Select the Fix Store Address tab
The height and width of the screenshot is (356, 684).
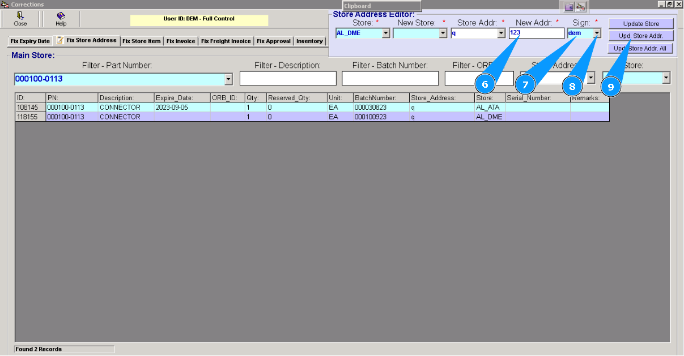coord(87,40)
